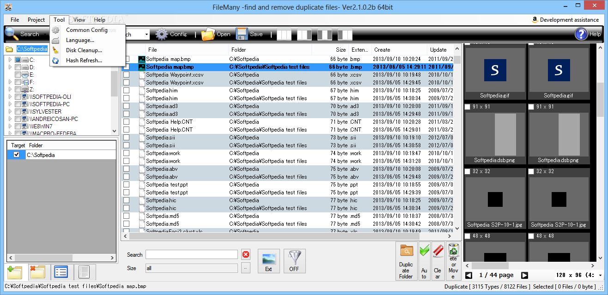Tick the checkbox of first 91 x 91 thumbnail

(x=468, y=107)
